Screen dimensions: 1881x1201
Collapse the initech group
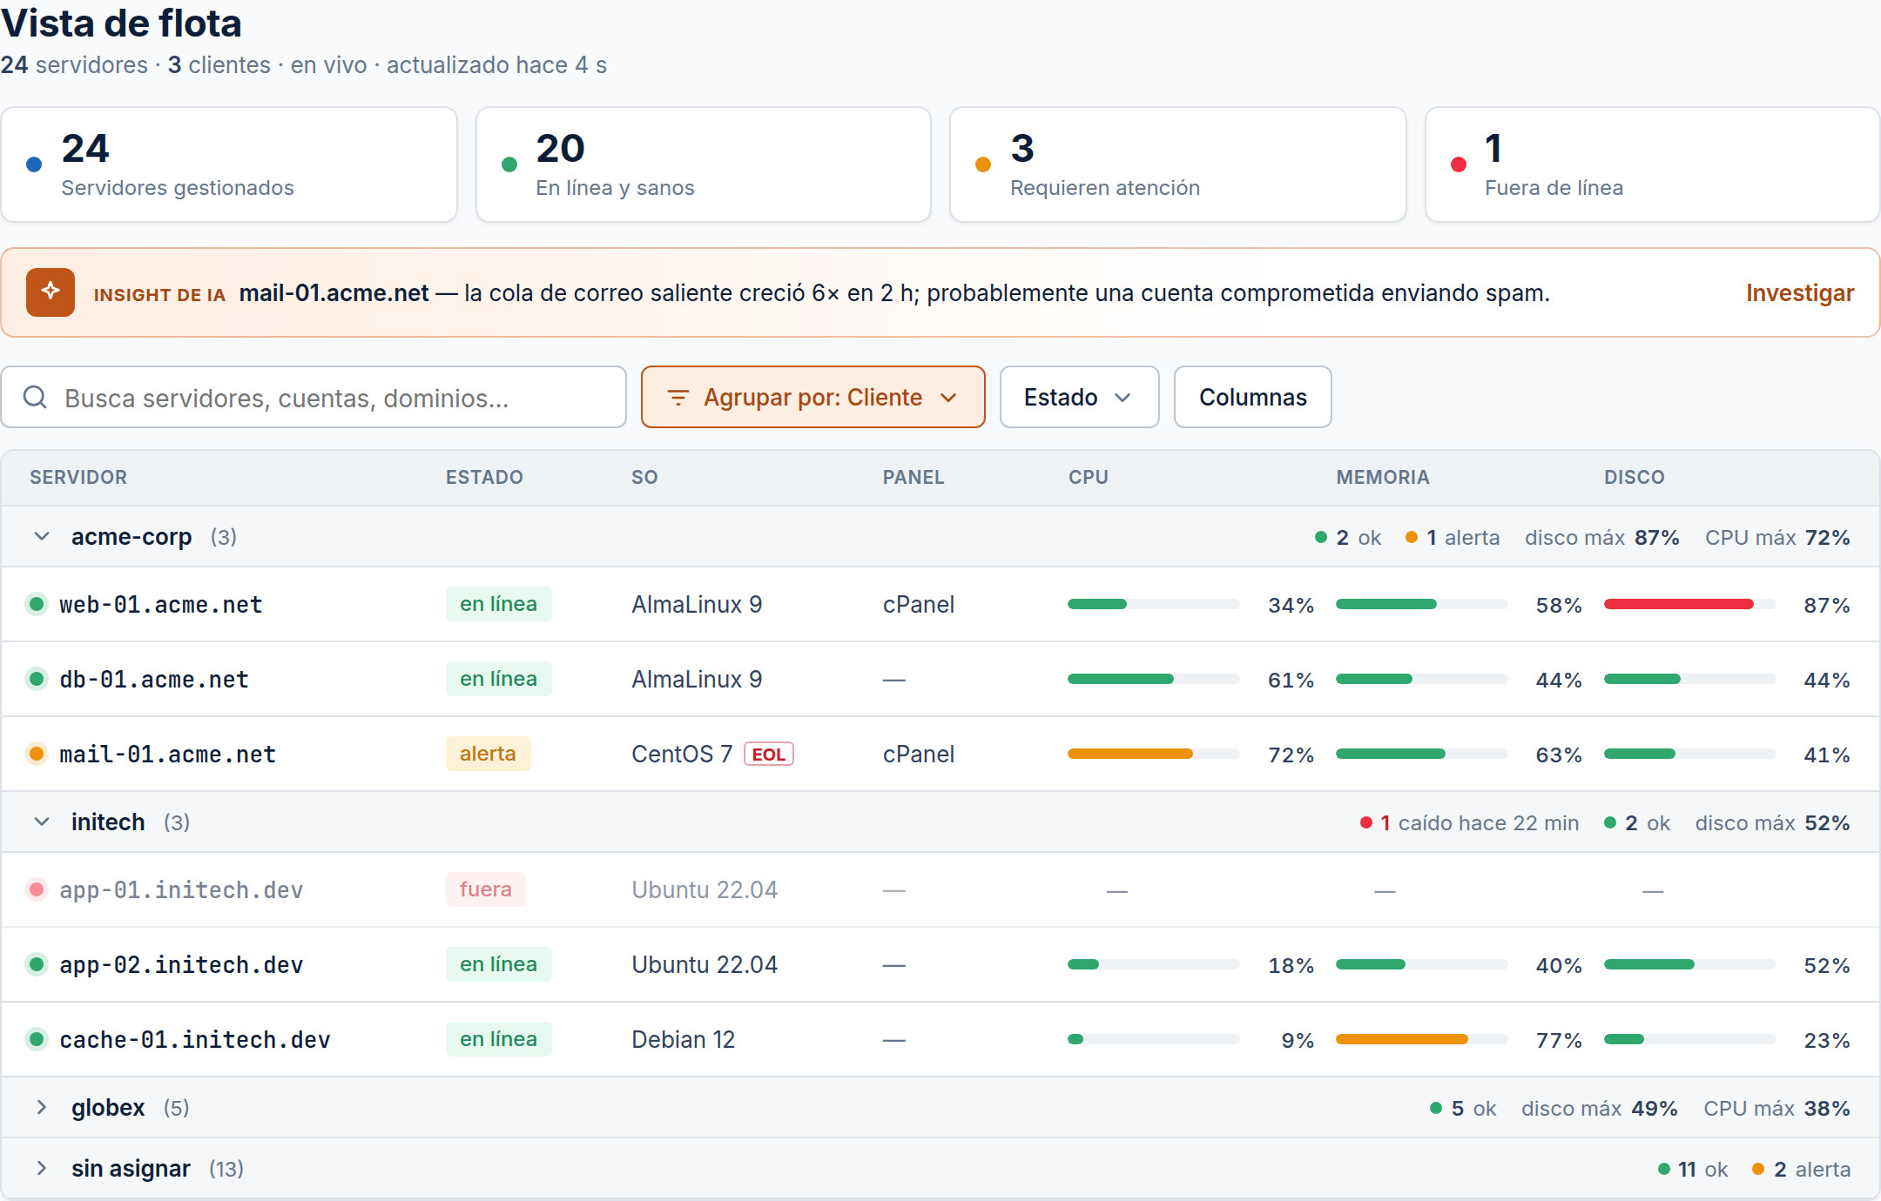[x=42, y=822]
